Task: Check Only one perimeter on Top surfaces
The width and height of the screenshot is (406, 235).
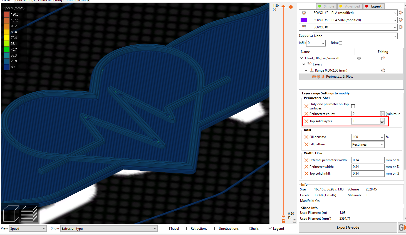Action: tap(353, 106)
